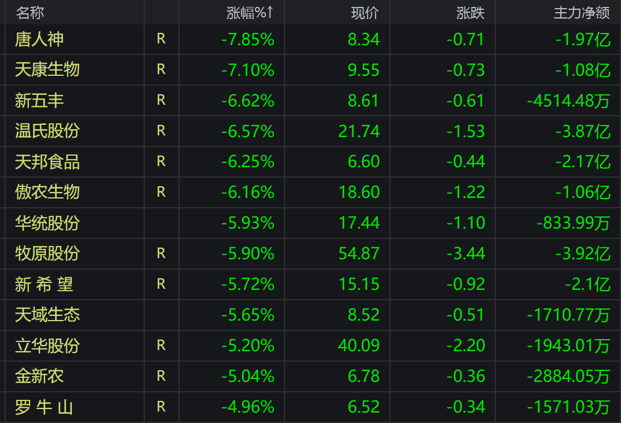Click the R icon beside 天邦食品
Screen dimensions: 621x423
click(161, 161)
